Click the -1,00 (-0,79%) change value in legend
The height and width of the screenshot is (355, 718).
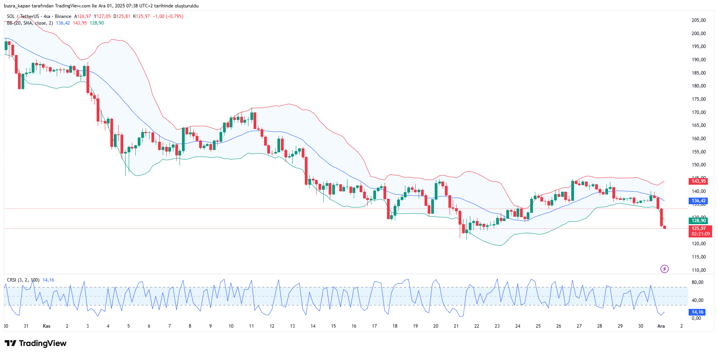click(168, 16)
